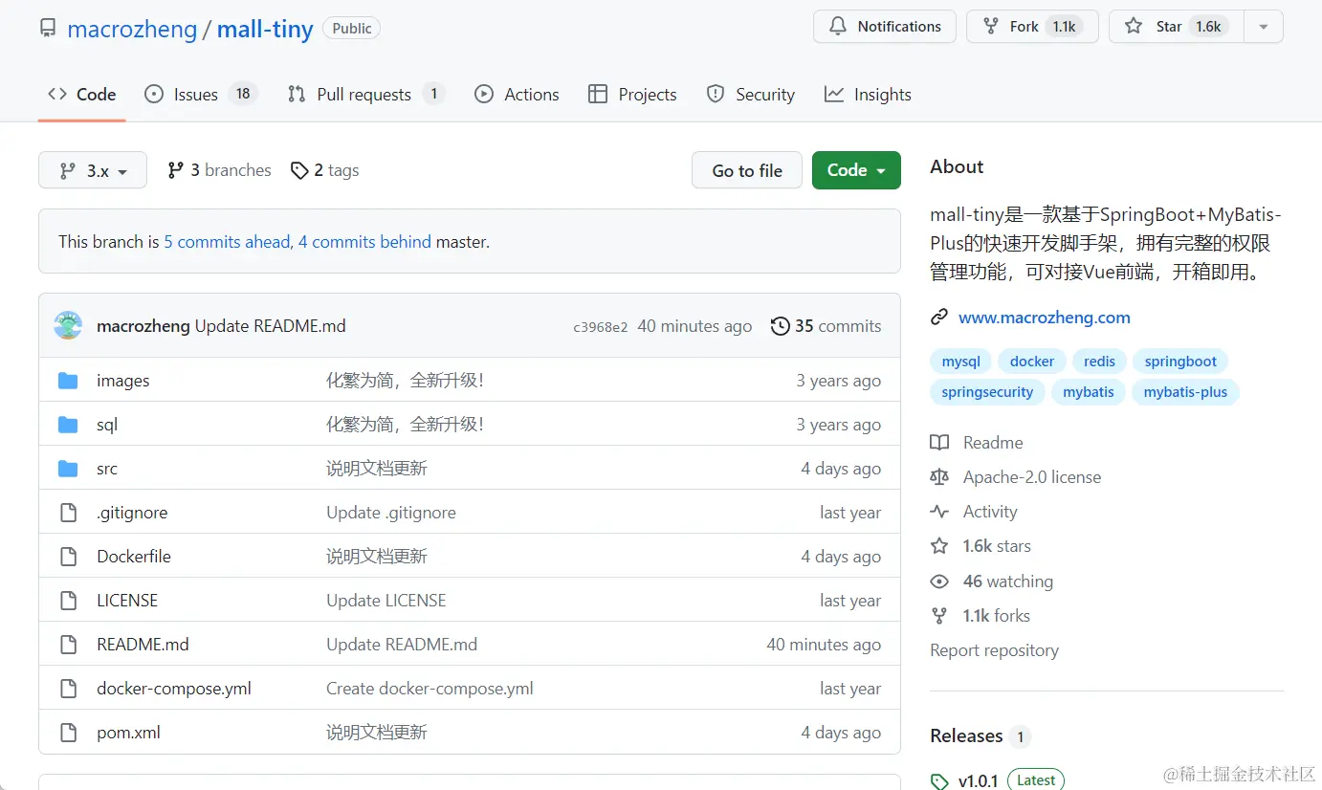Screen dimensions: 1322x790
Task: View the Apache-2.0 license link
Action: coord(1016,477)
